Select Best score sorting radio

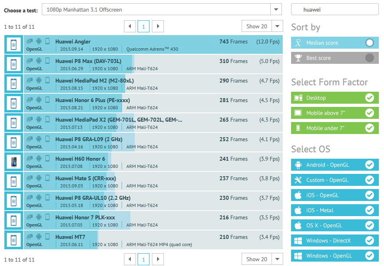[370, 58]
